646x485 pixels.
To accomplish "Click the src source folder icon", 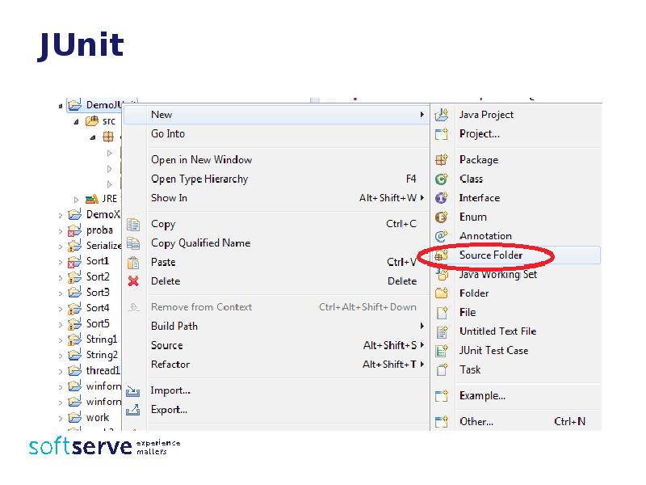I will (92, 121).
